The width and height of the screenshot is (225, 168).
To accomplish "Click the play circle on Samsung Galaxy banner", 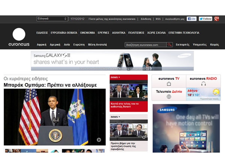I will (147, 69).
